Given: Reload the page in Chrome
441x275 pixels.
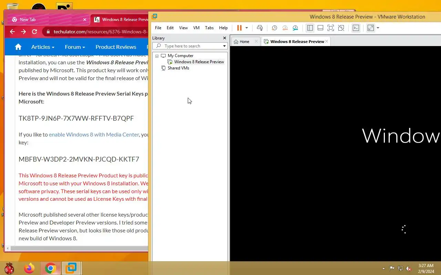Looking at the screenshot, I should pyautogui.click(x=34, y=32).
